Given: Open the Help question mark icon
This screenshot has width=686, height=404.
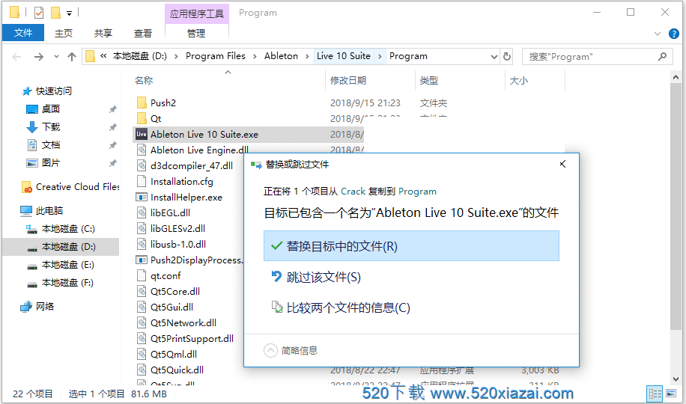Looking at the screenshot, I should tap(674, 33).
